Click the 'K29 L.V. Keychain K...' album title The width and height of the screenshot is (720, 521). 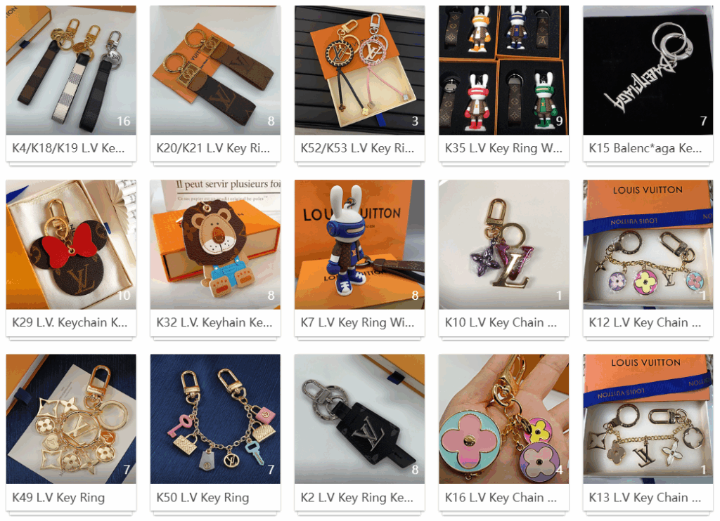[x=70, y=322]
